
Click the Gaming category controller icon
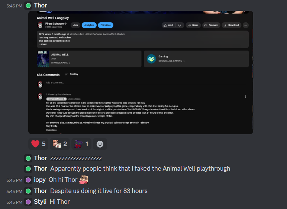(x=151, y=59)
